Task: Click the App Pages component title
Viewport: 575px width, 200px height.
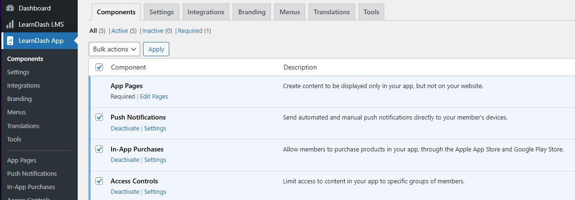Action: [x=126, y=86]
